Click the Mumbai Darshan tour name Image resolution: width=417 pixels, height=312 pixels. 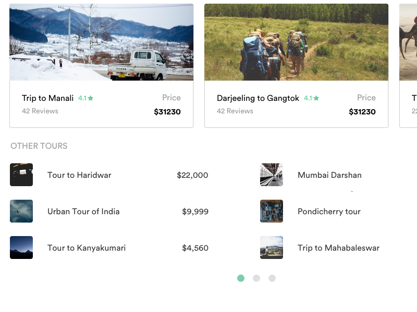pyautogui.click(x=329, y=175)
